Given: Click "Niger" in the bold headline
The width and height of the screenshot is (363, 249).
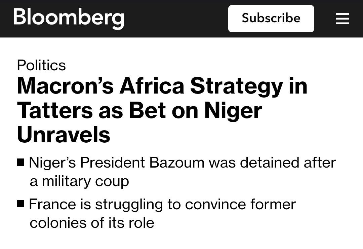Looking at the screenshot, I should [x=233, y=110].
